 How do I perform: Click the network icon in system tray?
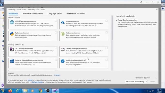pos(151,91)
